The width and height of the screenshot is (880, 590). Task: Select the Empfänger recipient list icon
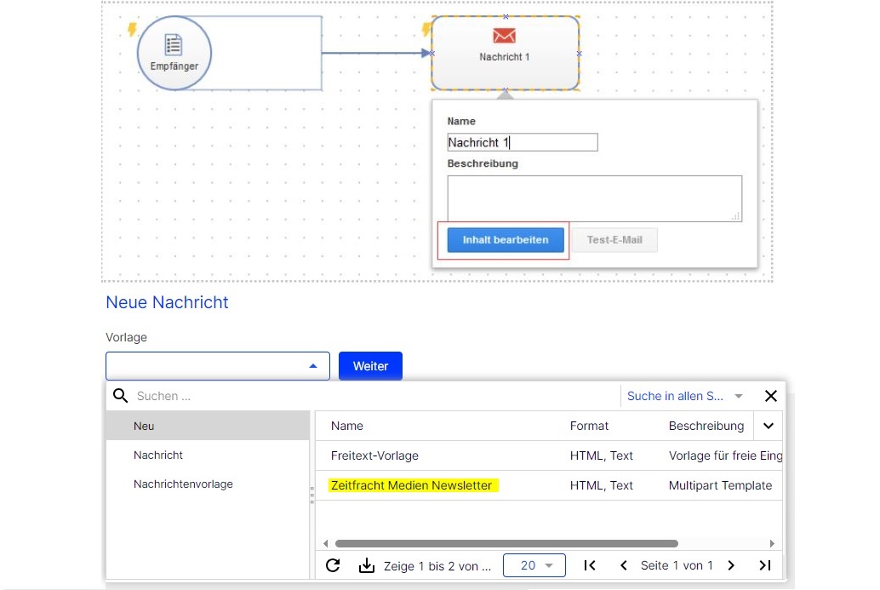[174, 45]
